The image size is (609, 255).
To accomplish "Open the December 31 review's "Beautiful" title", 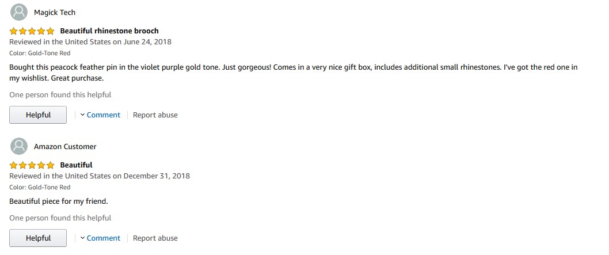I will 76,165.
